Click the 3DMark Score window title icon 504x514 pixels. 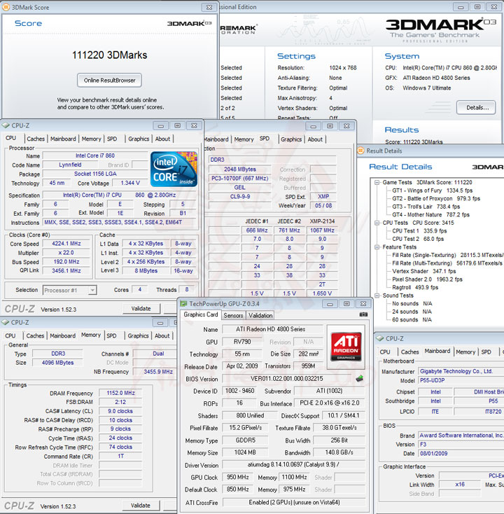click(6, 7)
